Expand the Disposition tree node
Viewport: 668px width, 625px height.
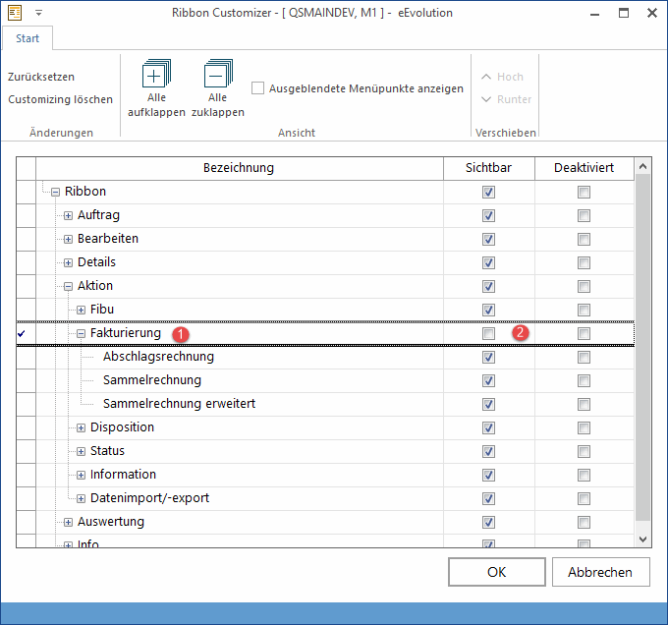[82, 427]
